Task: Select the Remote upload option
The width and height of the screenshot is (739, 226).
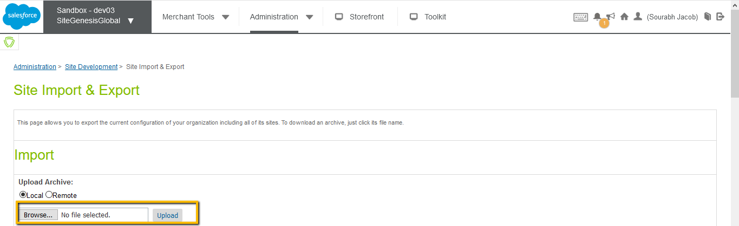Action: click(49, 195)
